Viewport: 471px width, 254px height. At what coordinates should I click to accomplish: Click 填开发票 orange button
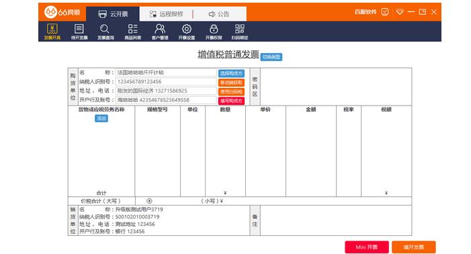pyautogui.click(x=414, y=247)
